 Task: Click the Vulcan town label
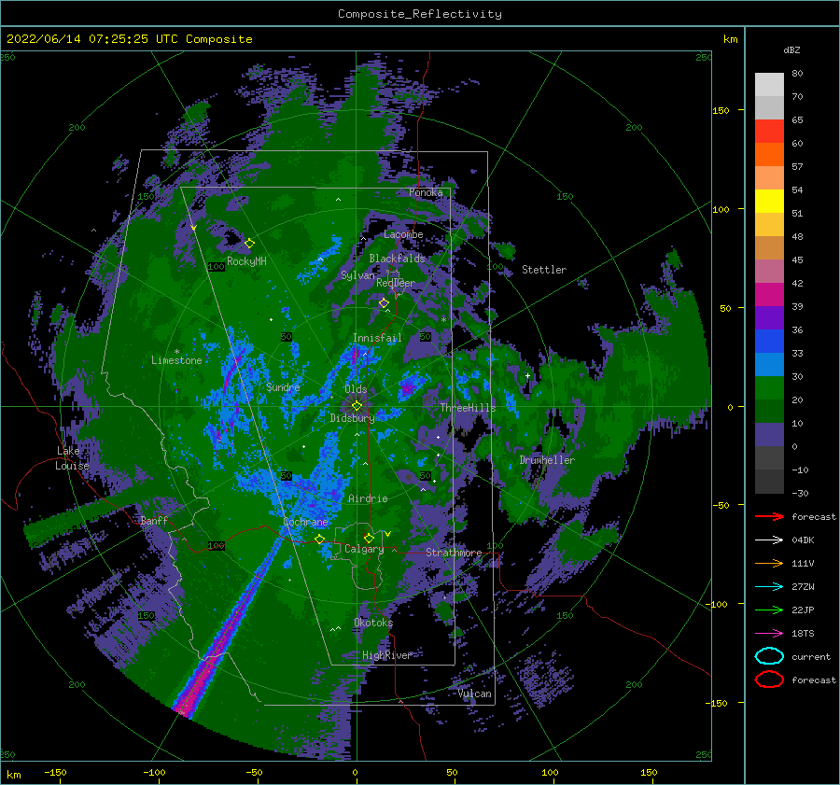(x=475, y=694)
